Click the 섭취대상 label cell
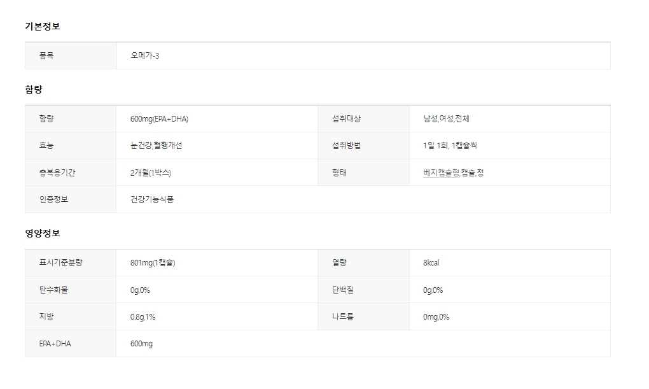The height and width of the screenshot is (389, 649). (x=346, y=119)
